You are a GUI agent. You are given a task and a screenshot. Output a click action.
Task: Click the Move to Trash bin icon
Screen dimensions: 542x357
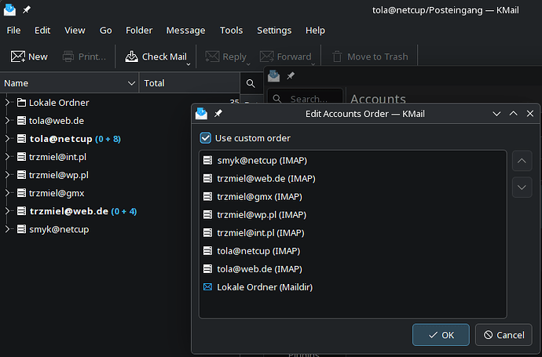pyautogui.click(x=337, y=56)
